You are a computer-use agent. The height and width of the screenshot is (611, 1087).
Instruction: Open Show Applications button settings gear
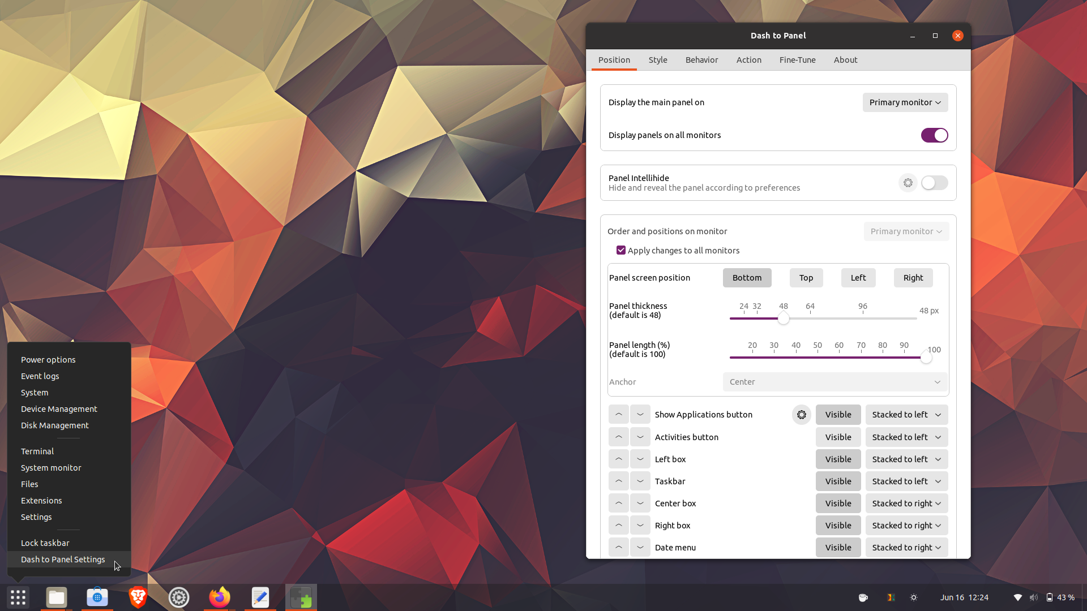pos(801,414)
